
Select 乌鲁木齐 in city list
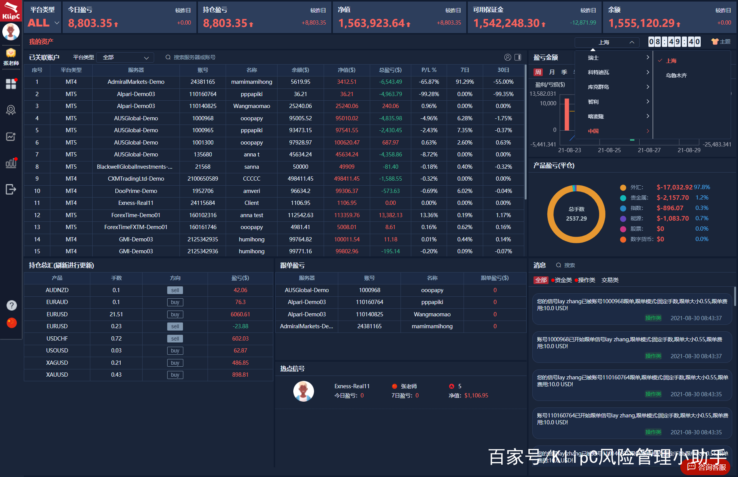tap(676, 75)
